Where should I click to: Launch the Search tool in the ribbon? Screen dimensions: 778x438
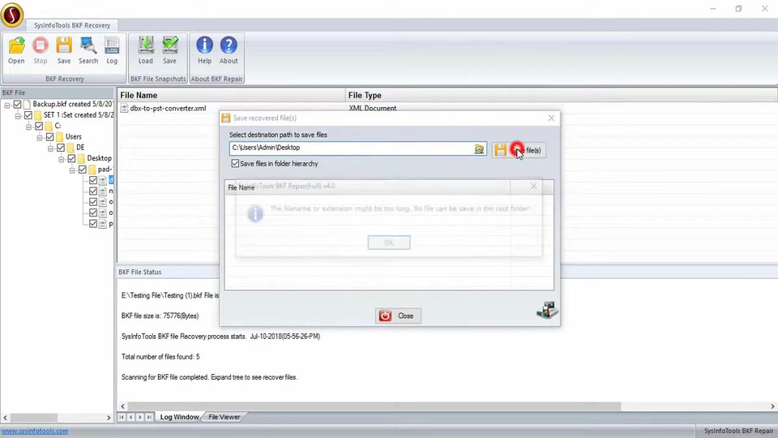[88, 50]
